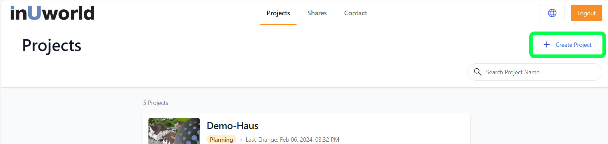Click the Last Change timestamp text
608x144 pixels.
pos(292,140)
